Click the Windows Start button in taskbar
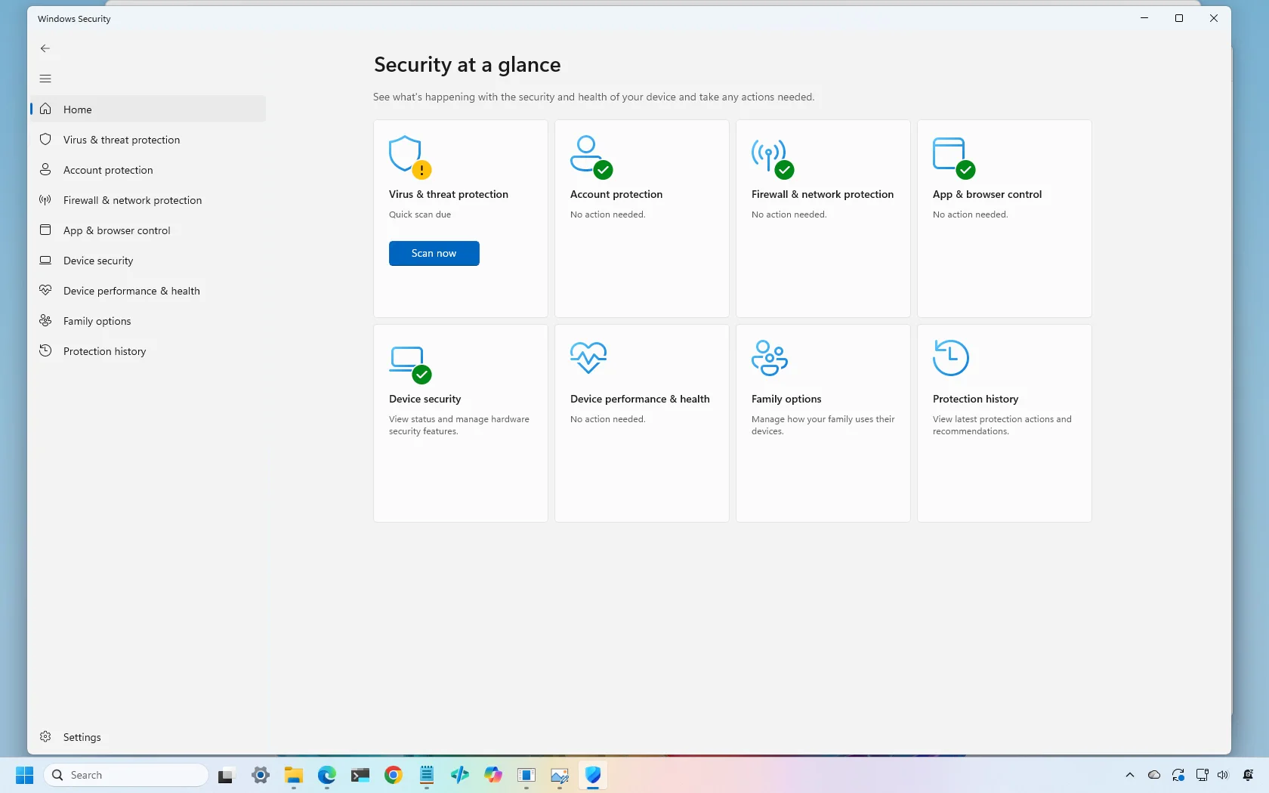 25,775
